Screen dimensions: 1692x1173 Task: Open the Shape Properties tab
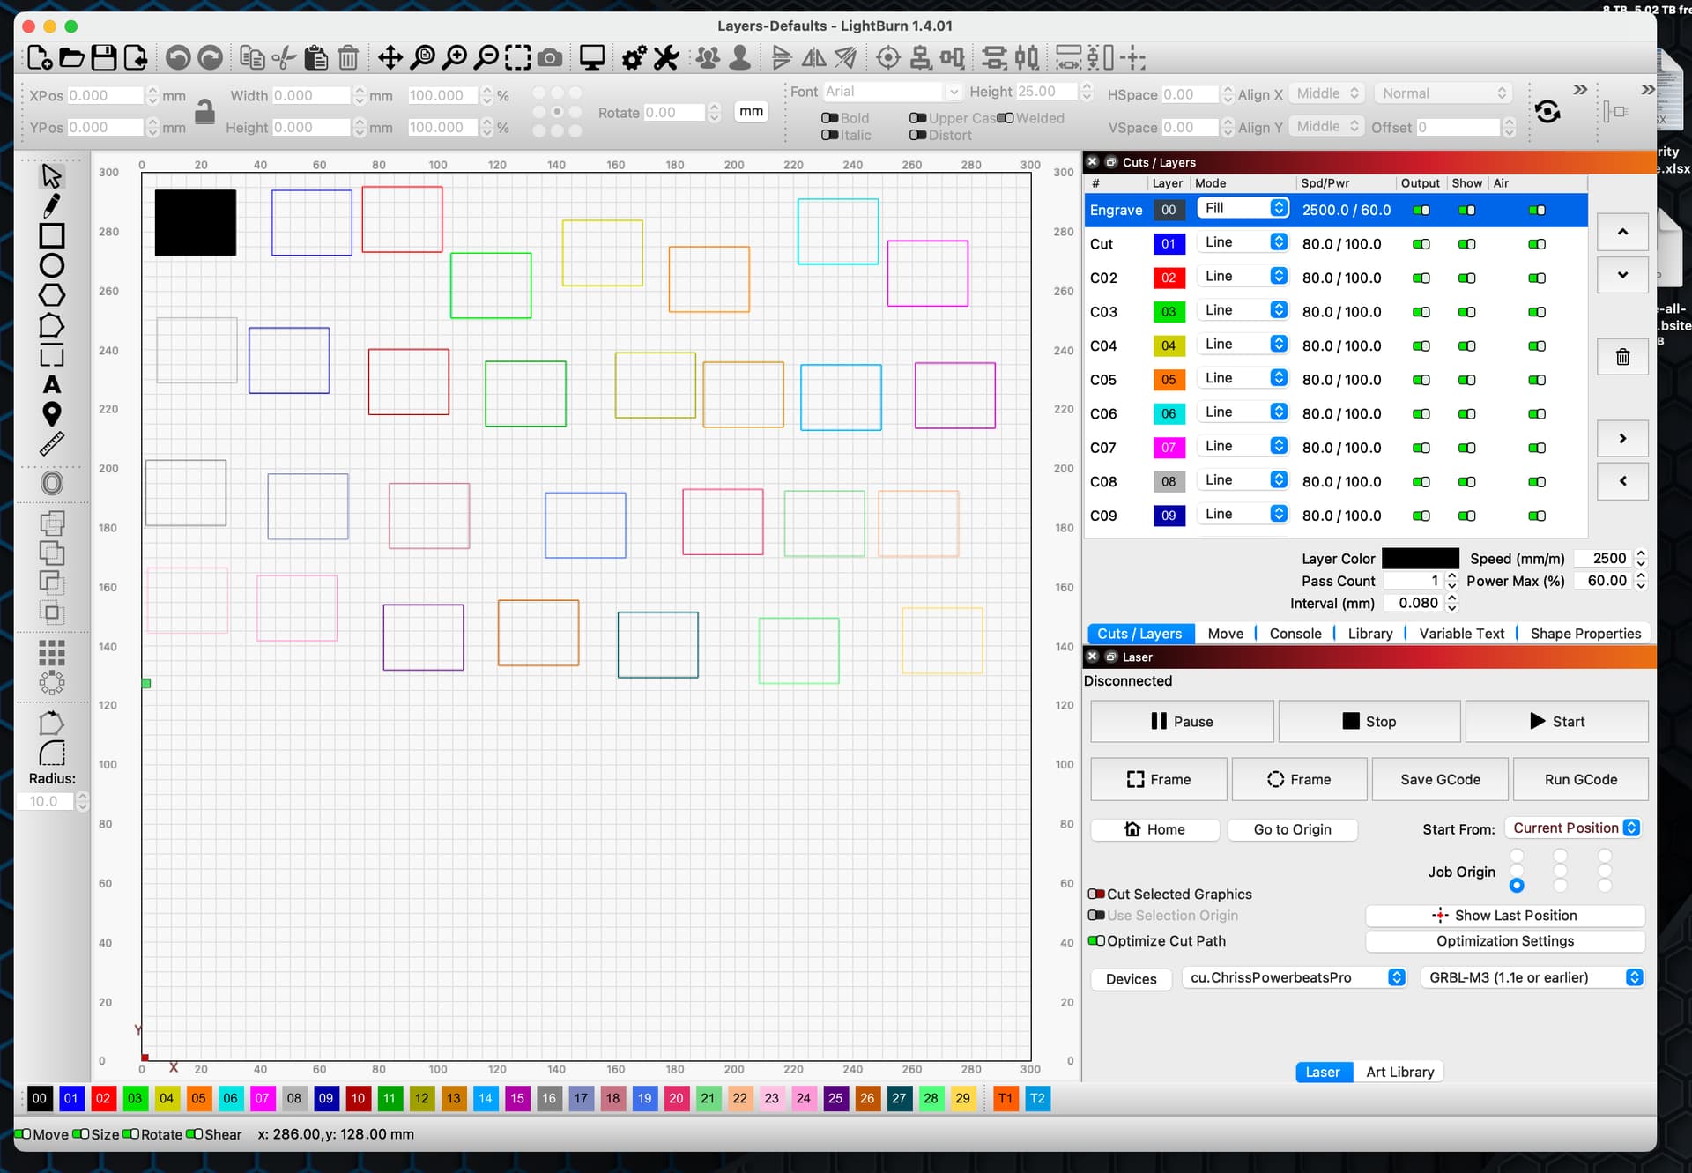pyautogui.click(x=1585, y=634)
